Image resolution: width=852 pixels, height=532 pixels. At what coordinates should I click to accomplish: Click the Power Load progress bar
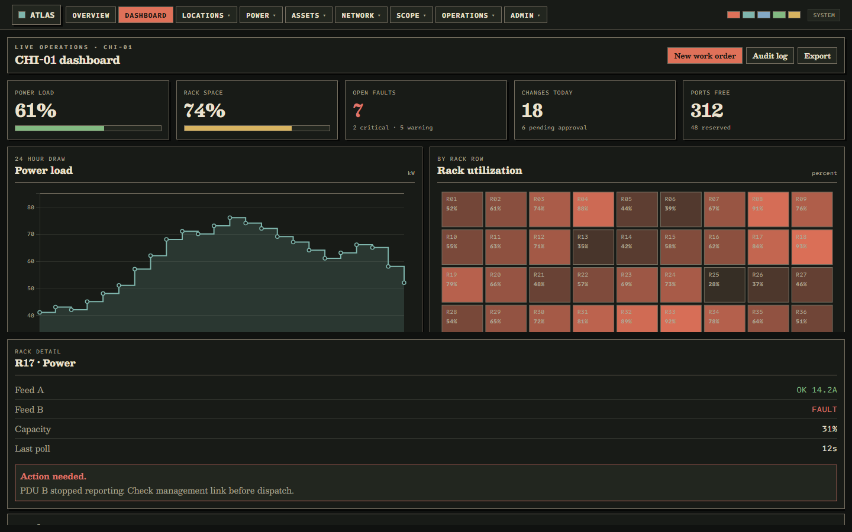tap(88, 128)
